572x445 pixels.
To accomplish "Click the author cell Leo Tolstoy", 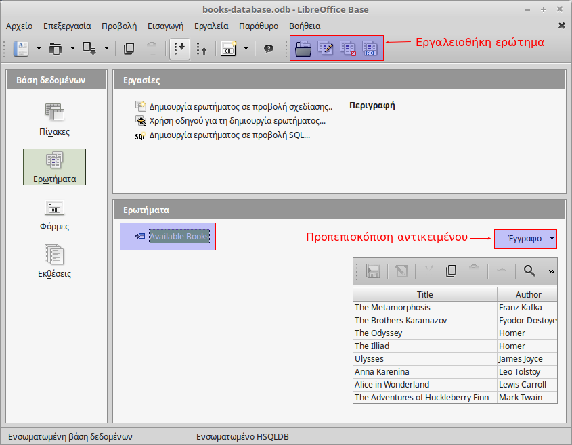I will (x=527, y=372).
